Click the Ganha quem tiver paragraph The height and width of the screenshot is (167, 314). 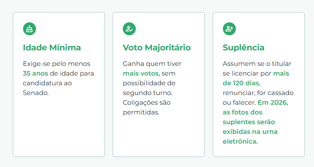pos(152,88)
